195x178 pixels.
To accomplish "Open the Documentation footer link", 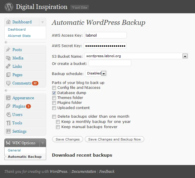I will click(x=84, y=172).
